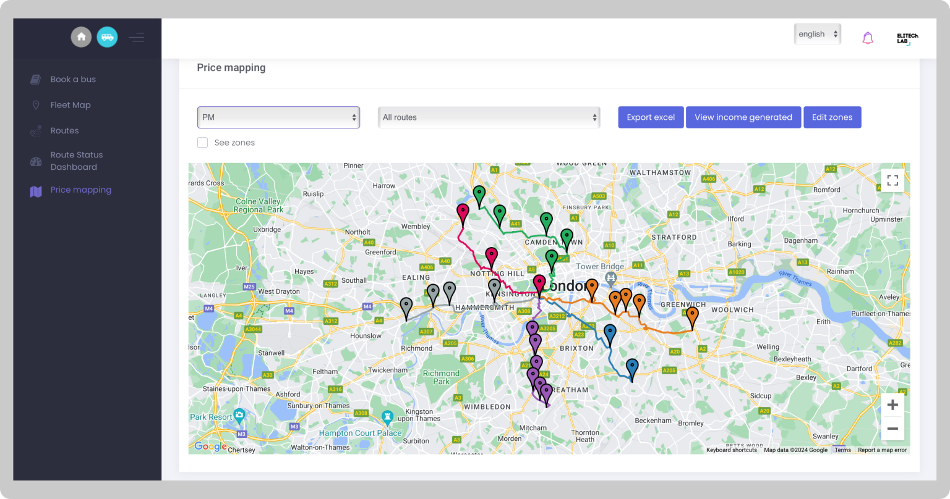Toggle the map fullscreen icon
Screen dimensions: 950x499
click(892, 180)
